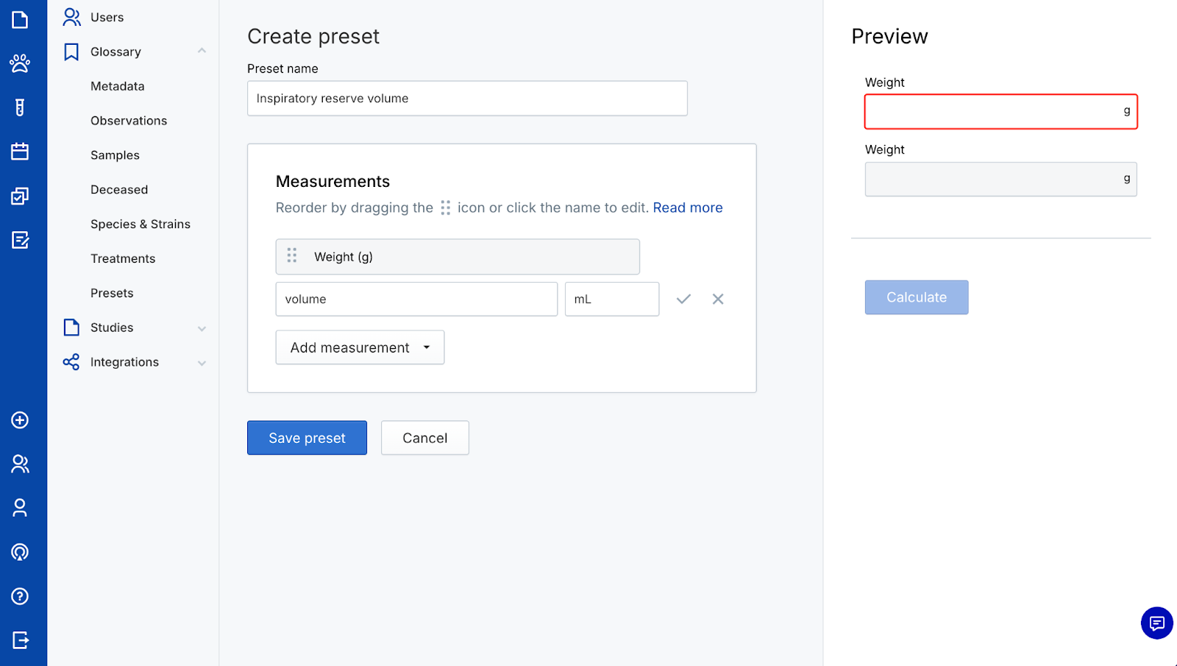Open the Read more link
Viewport: 1177px width, 666px height.
tap(687, 208)
